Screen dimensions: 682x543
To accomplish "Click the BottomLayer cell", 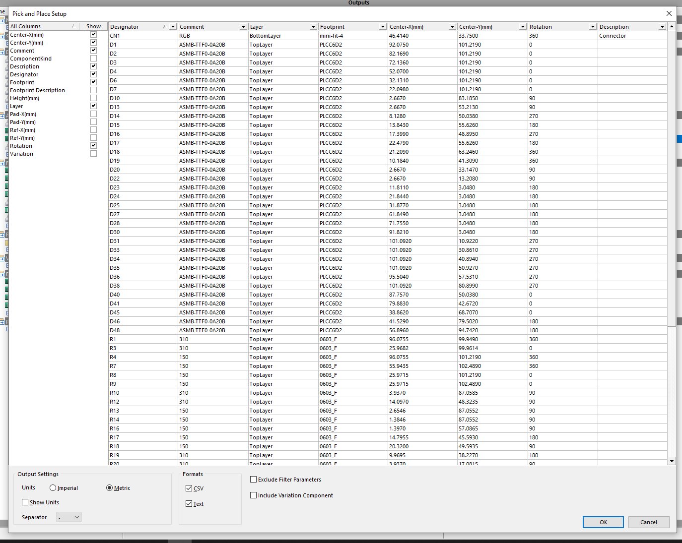I will tap(283, 36).
